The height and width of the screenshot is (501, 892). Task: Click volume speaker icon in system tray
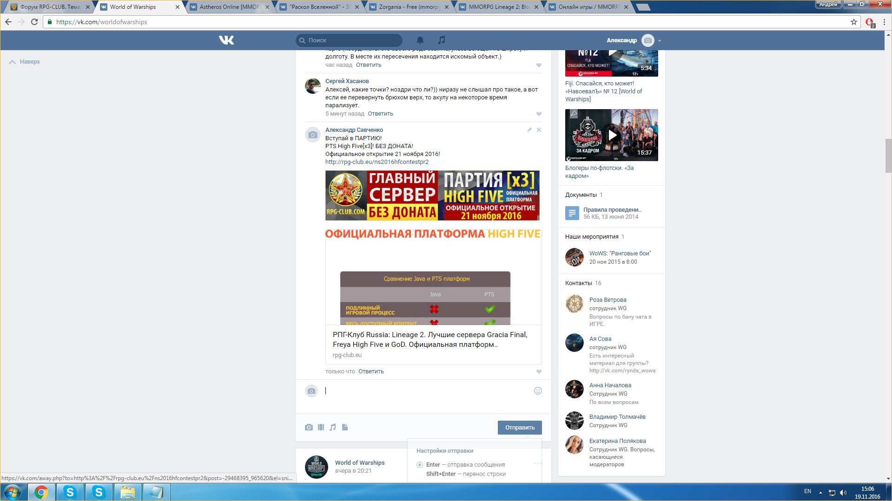[843, 493]
